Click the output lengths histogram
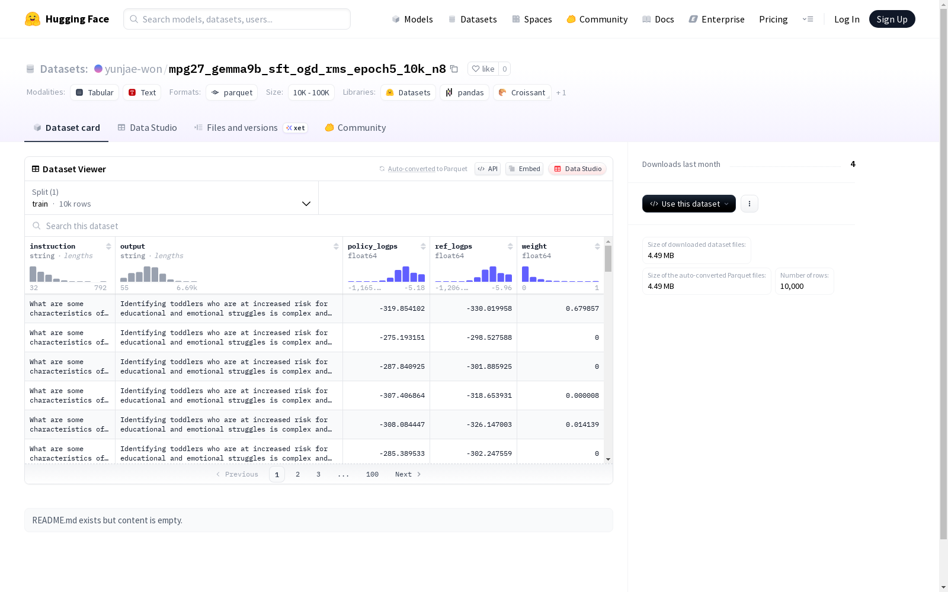Screen dimensions: 948x592 [x=159, y=274]
